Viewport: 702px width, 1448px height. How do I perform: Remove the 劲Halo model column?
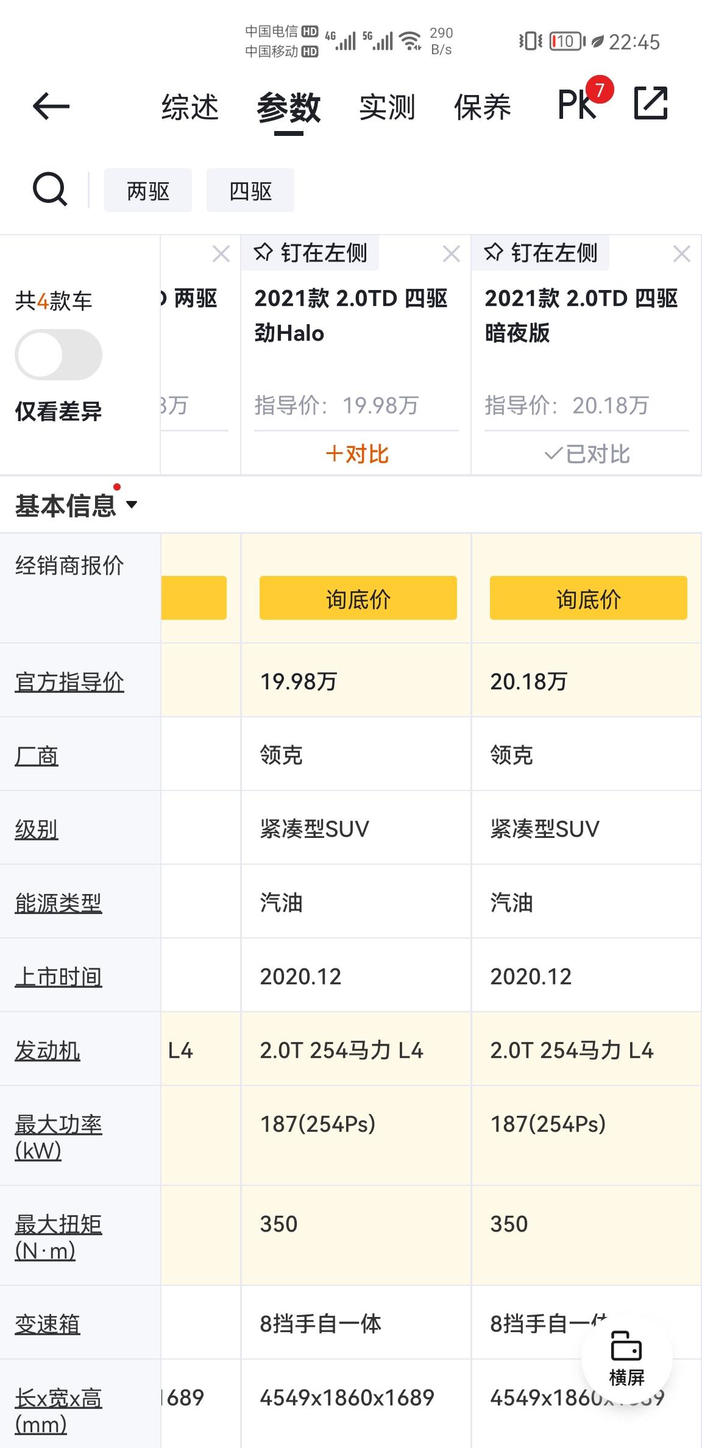pos(452,254)
